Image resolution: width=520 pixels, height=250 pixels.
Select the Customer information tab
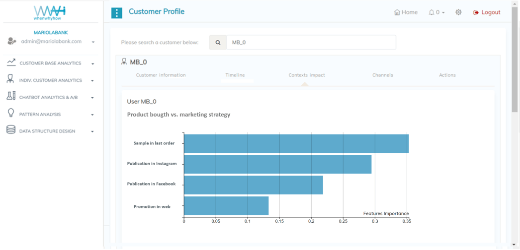click(161, 75)
